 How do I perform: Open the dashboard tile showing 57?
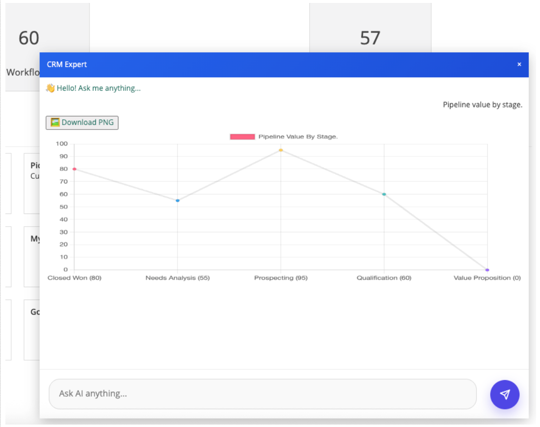click(x=370, y=28)
